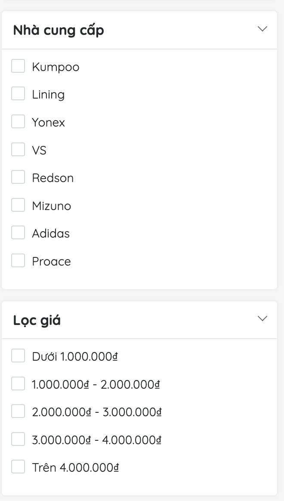
Task: Check the Mizuno brand box
Action: [18, 205]
